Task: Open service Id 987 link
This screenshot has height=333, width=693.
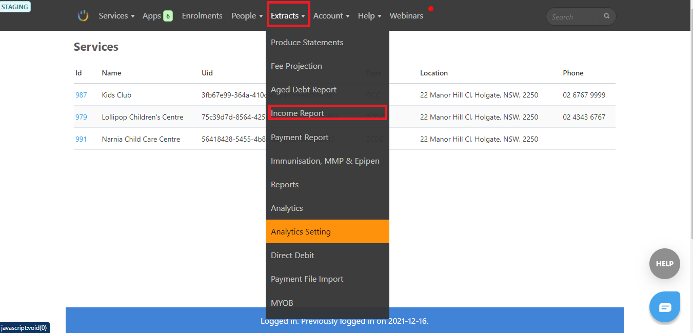Action: click(x=81, y=95)
